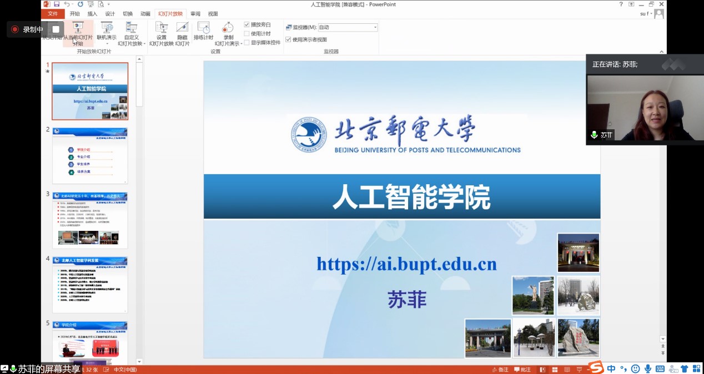Open Sogou toolbox grid icon
704x374 pixels.
click(x=696, y=368)
